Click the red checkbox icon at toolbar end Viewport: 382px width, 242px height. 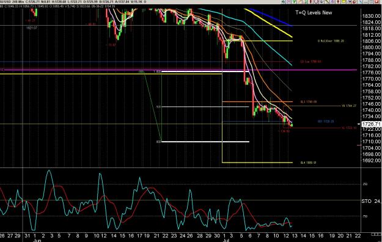pos(376,1)
